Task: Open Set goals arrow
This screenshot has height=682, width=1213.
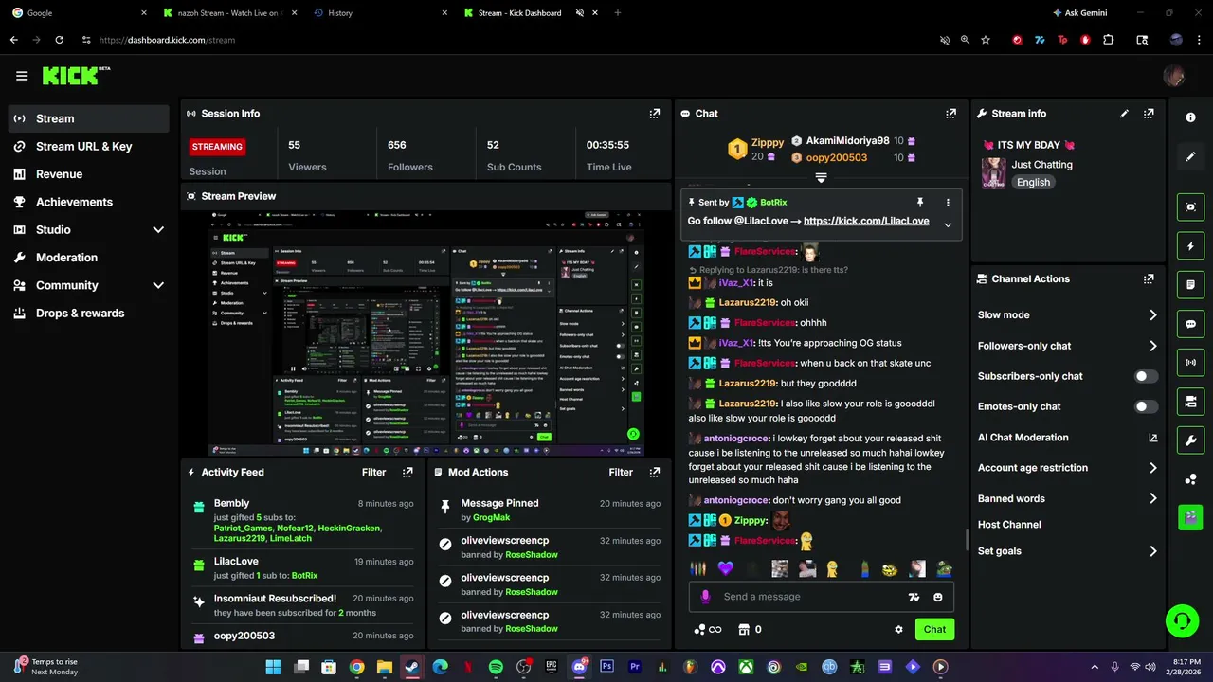Action: coord(1153,551)
